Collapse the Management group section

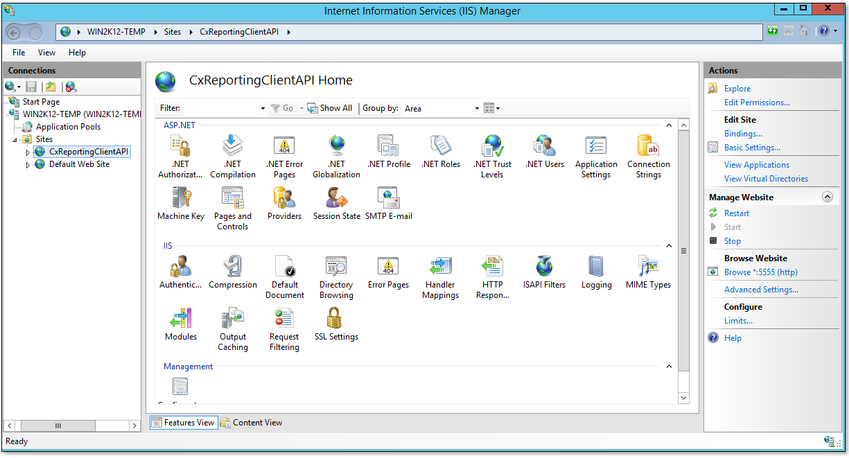point(669,367)
